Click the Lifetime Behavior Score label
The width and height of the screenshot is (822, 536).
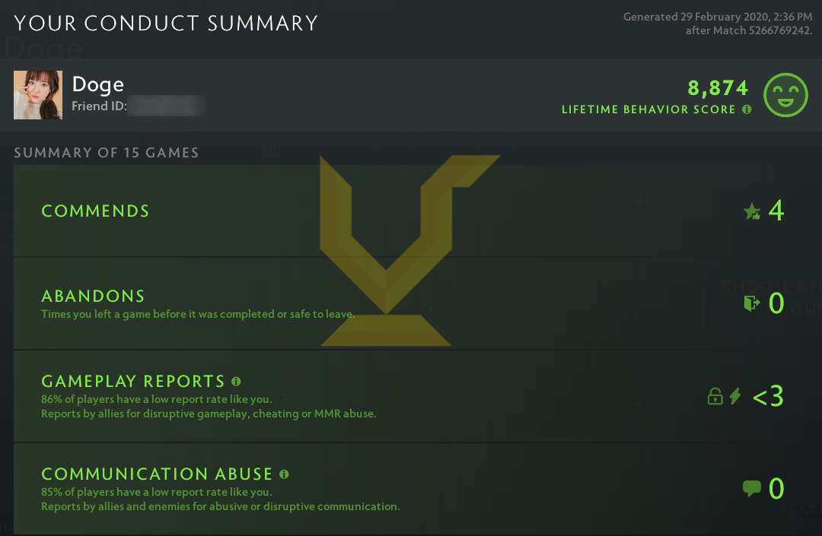pos(648,109)
